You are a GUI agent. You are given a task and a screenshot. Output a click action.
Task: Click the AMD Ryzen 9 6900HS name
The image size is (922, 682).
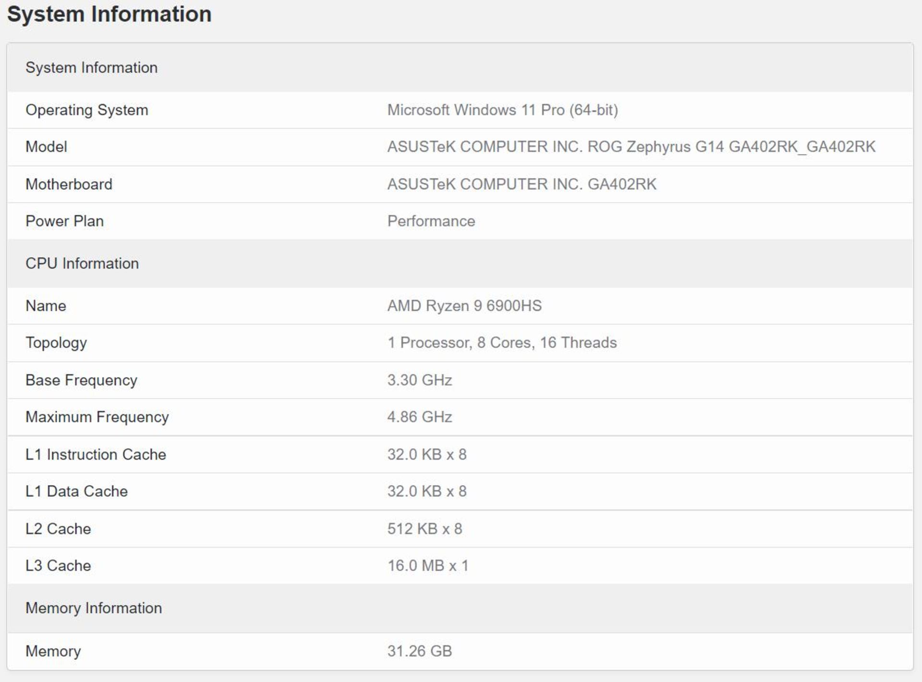pos(464,305)
